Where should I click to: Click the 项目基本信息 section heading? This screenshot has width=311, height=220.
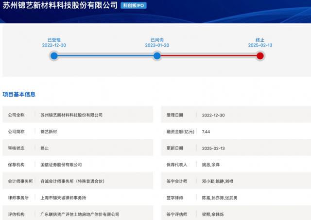point(19,94)
